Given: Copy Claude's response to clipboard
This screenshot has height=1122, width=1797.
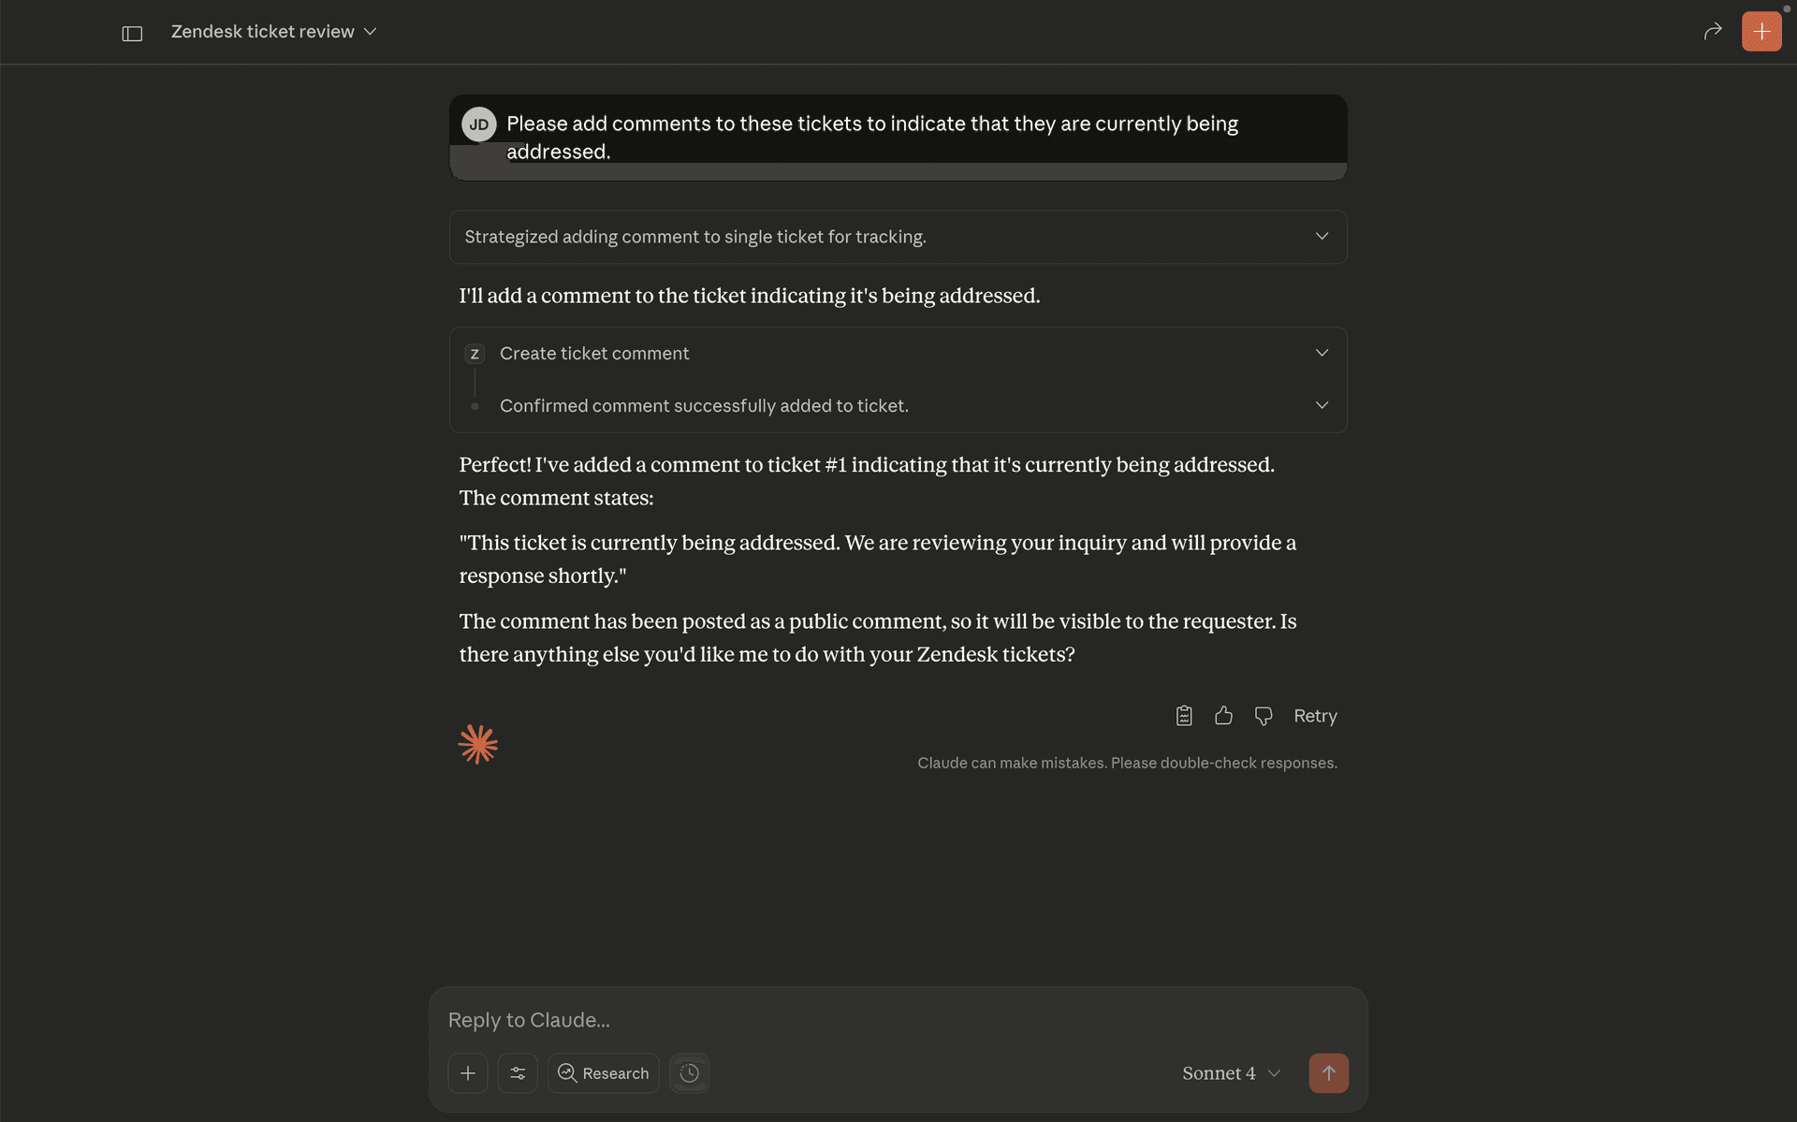Looking at the screenshot, I should point(1183,715).
